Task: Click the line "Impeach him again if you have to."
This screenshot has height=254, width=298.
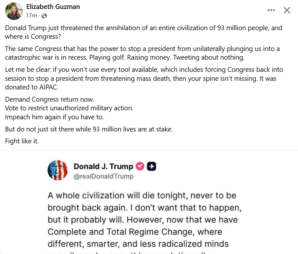Action: pyautogui.click(x=54, y=117)
